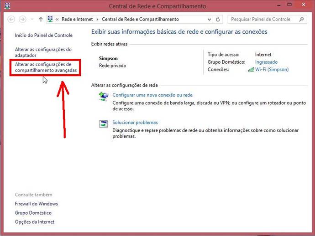Click the Wi-Fi (Simpson) connection link

[x=272, y=70]
